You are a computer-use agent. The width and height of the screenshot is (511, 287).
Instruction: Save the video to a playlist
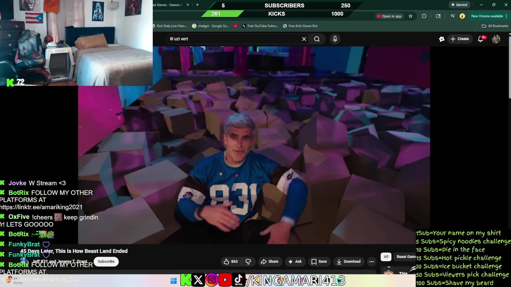click(x=319, y=261)
